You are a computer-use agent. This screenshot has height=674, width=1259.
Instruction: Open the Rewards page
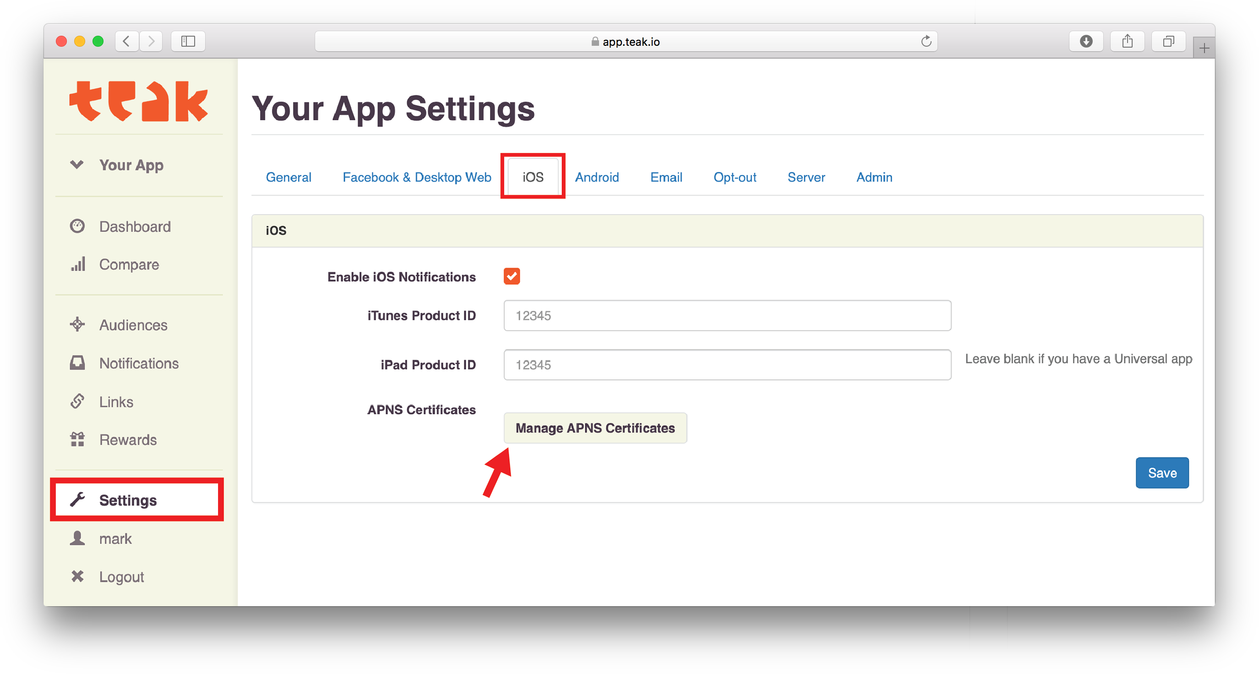coord(128,440)
